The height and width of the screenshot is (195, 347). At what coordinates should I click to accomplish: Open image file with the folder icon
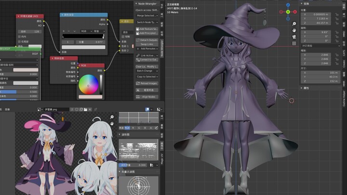click(x=85, y=109)
